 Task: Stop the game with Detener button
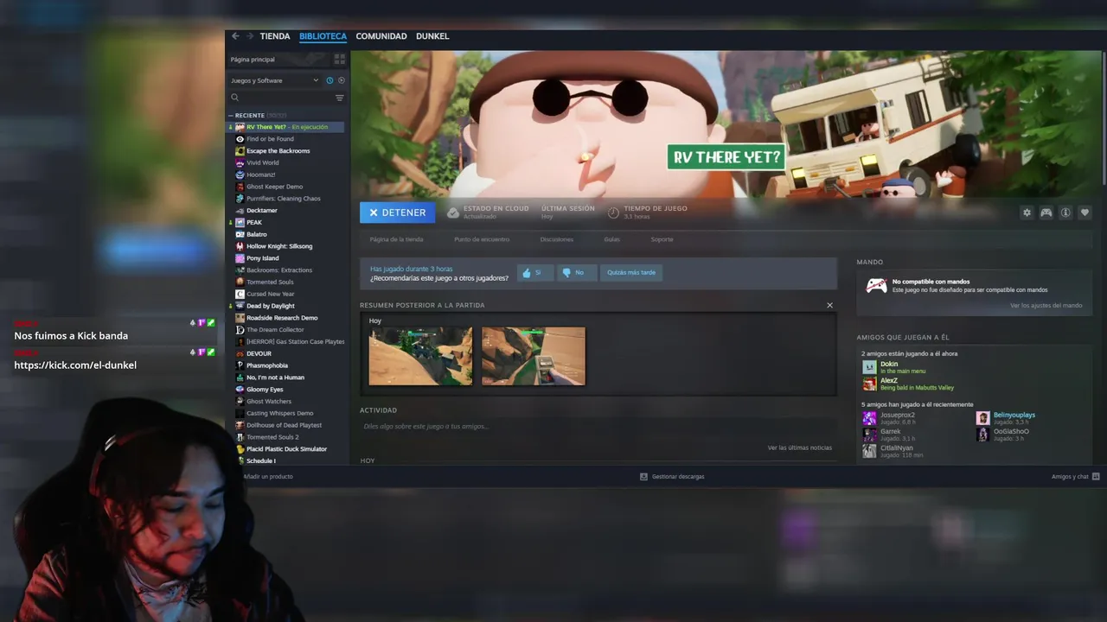click(x=398, y=213)
